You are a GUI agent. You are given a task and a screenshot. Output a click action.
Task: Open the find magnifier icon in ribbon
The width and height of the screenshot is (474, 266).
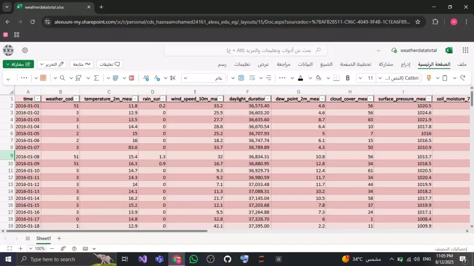pyautogui.click(x=62, y=78)
